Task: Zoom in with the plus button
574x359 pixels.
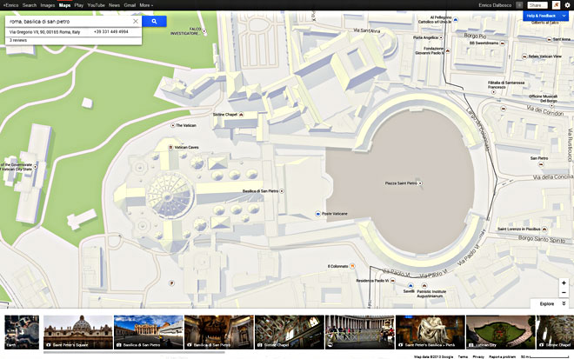Action: coord(564,283)
